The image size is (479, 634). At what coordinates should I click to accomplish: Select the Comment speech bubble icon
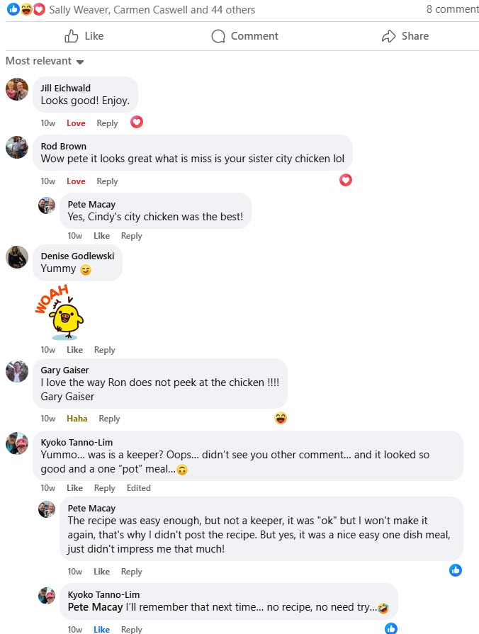(218, 35)
